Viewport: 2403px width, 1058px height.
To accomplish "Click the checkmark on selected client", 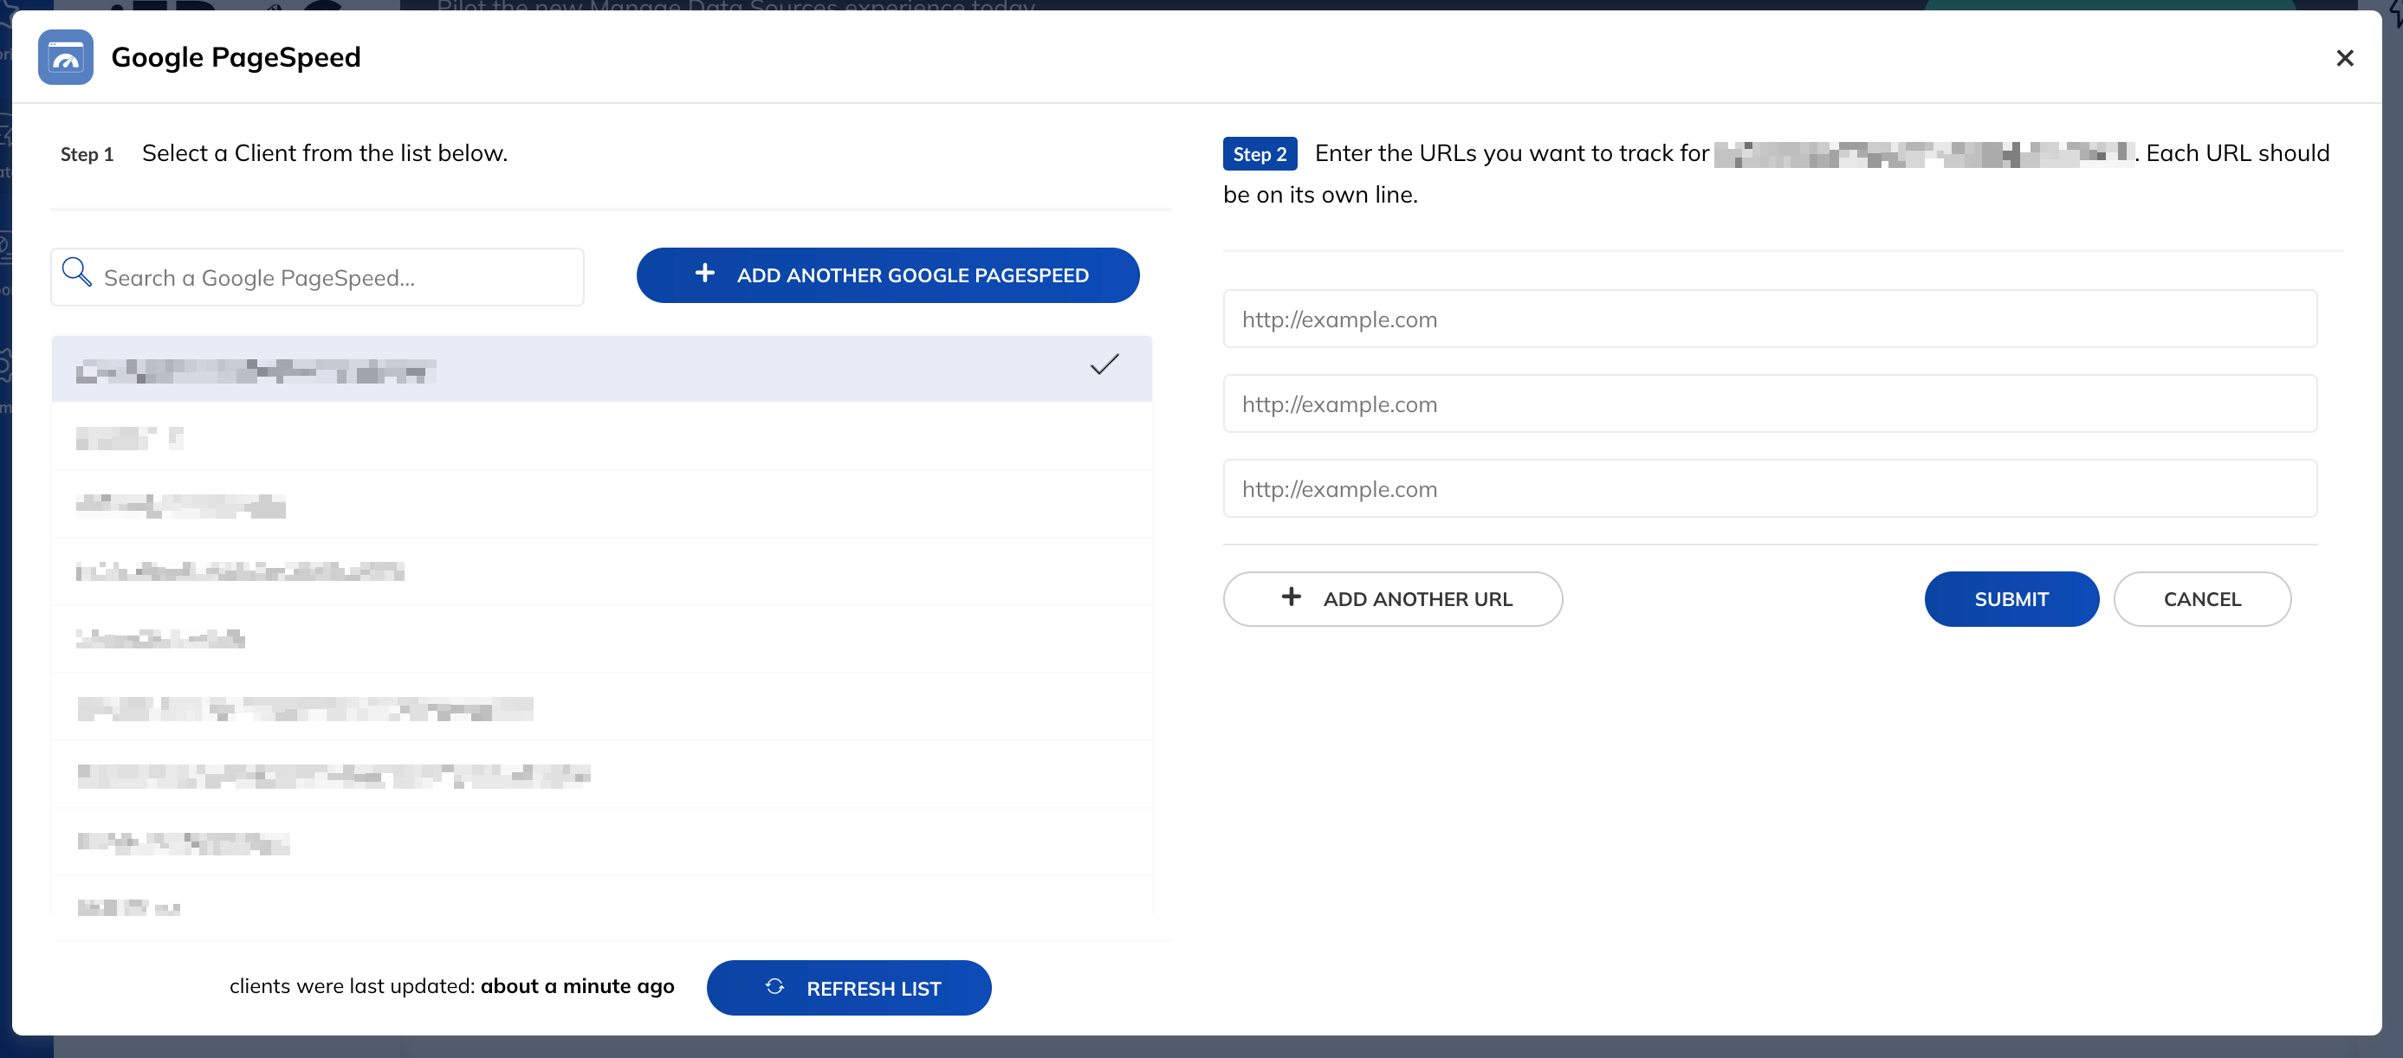I will coord(1104,364).
